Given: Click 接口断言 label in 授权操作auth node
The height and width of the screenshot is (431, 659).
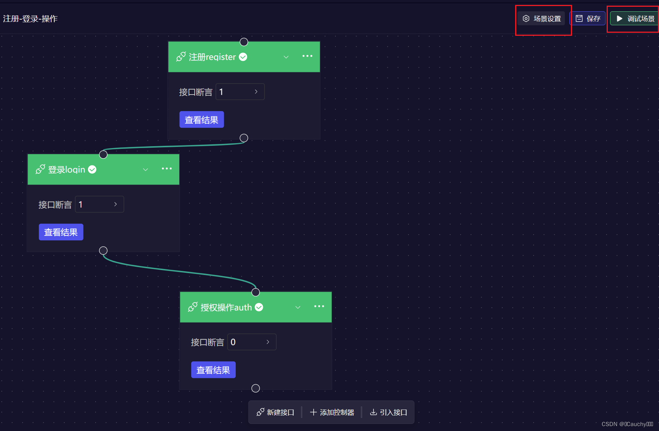Looking at the screenshot, I should point(207,342).
